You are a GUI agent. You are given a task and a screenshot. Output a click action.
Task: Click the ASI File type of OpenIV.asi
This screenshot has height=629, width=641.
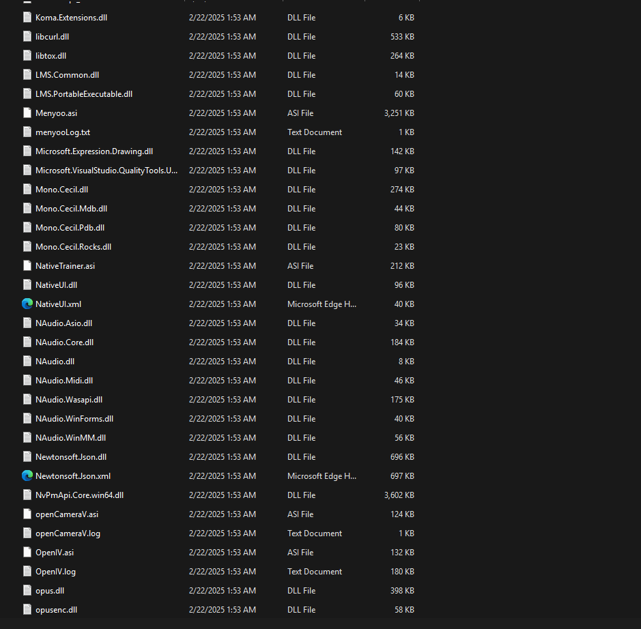[x=300, y=553]
